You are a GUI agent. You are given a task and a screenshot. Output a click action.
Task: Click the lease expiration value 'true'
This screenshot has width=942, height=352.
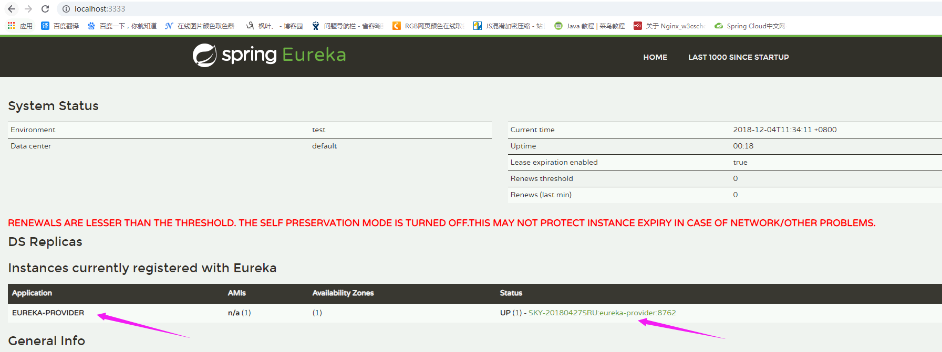tap(740, 162)
